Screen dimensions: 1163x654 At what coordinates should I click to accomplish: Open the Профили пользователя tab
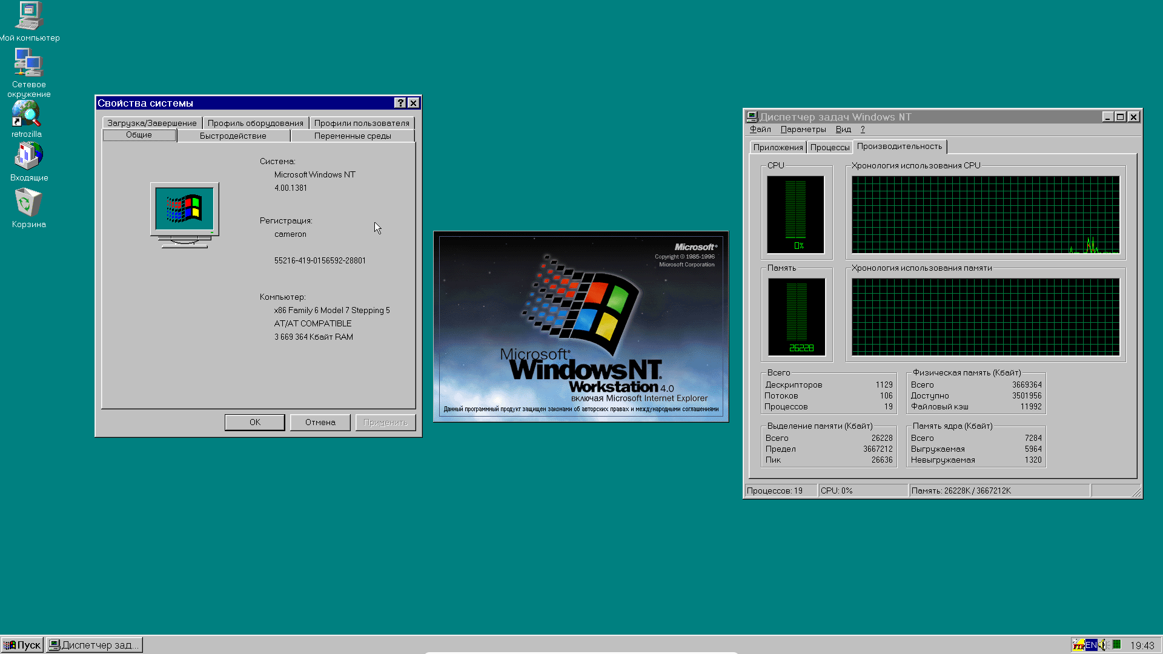362,123
